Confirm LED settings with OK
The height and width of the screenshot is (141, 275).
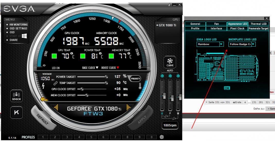coord(227,88)
